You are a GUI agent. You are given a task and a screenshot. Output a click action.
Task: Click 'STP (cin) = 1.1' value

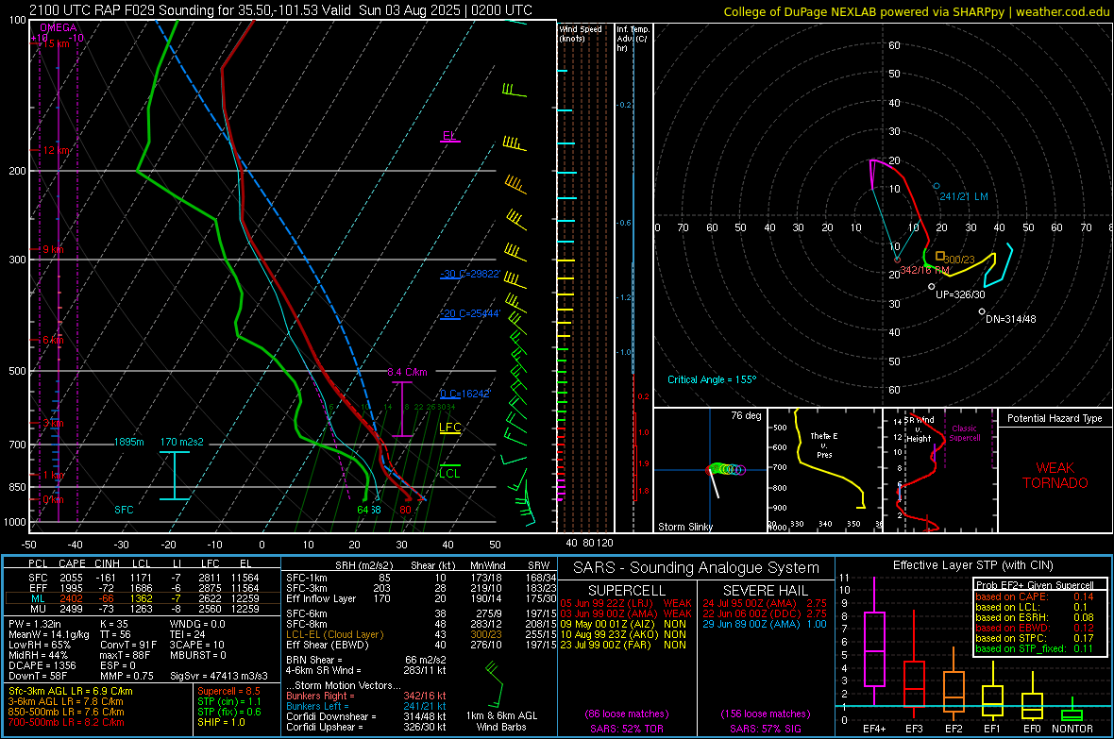(x=229, y=701)
